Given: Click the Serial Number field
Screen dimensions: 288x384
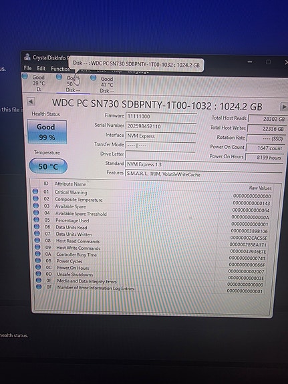Looking at the screenshot, I should click(161, 126).
